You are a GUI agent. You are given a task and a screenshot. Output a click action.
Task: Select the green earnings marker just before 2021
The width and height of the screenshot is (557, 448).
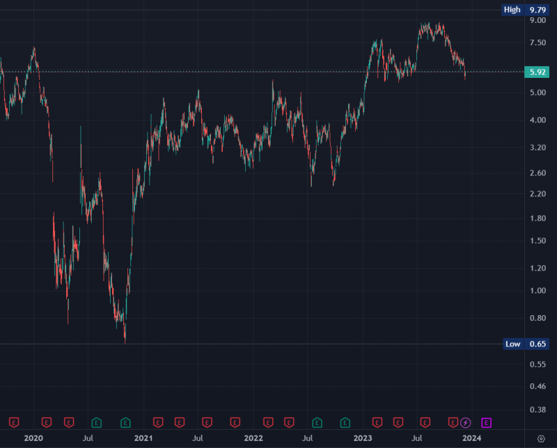[126, 422]
